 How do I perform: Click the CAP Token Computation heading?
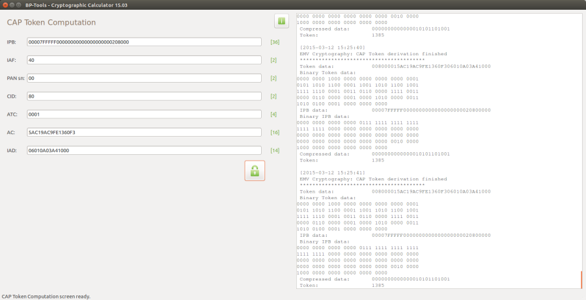[x=51, y=23]
